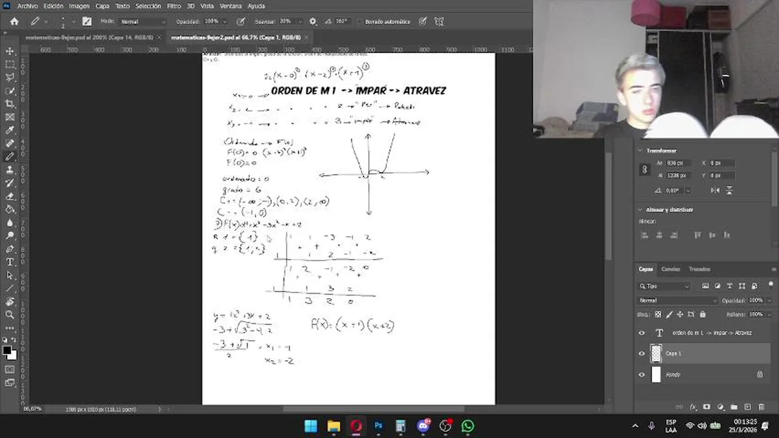
Task: Select the Paint Bucket tool
Action: pyautogui.click(x=10, y=209)
